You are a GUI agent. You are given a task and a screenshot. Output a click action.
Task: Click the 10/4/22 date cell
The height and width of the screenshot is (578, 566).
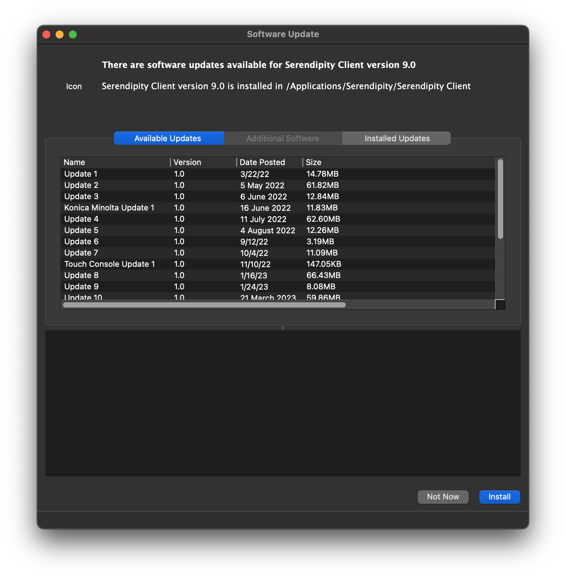click(x=254, y=253)
